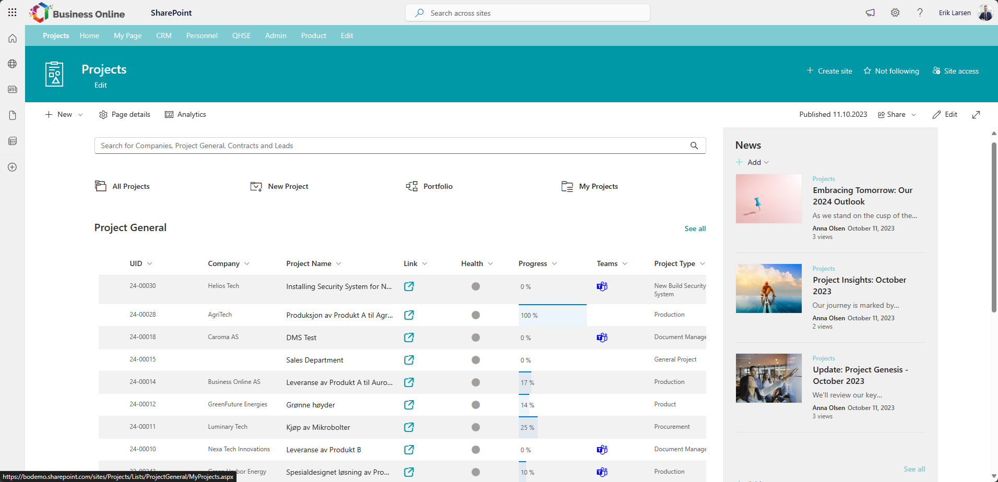
Task: Click the Edit link under Projects title
Action: tap(101, 85)
